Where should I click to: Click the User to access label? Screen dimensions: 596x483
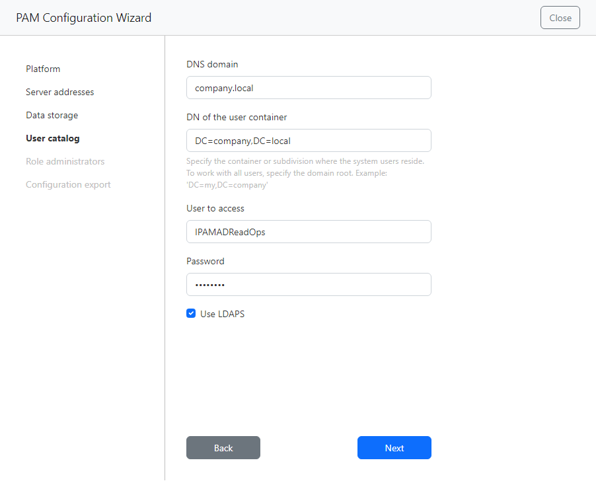(x=215, y=209)
